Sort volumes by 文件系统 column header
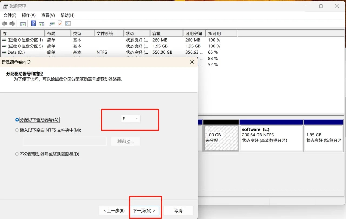The image size is (346, 219). (x=109, y=33)
